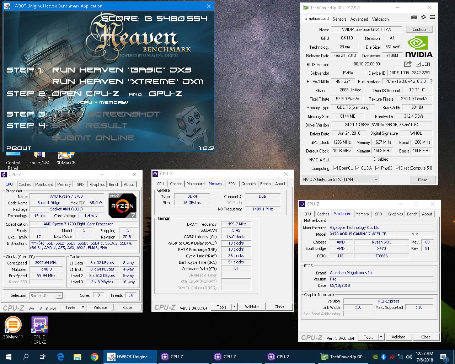Open the Caches tab in CPU-Z CPU window

(x=25, y=184)
